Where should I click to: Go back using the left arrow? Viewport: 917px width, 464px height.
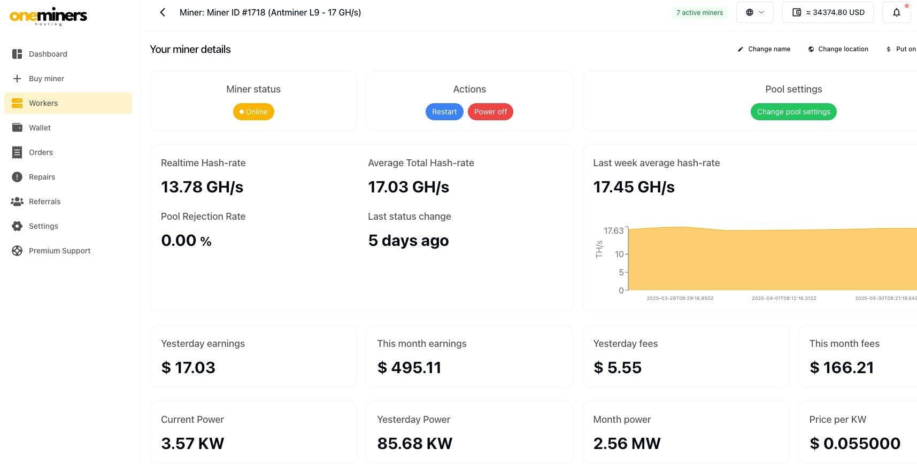(x=163, y=12)
